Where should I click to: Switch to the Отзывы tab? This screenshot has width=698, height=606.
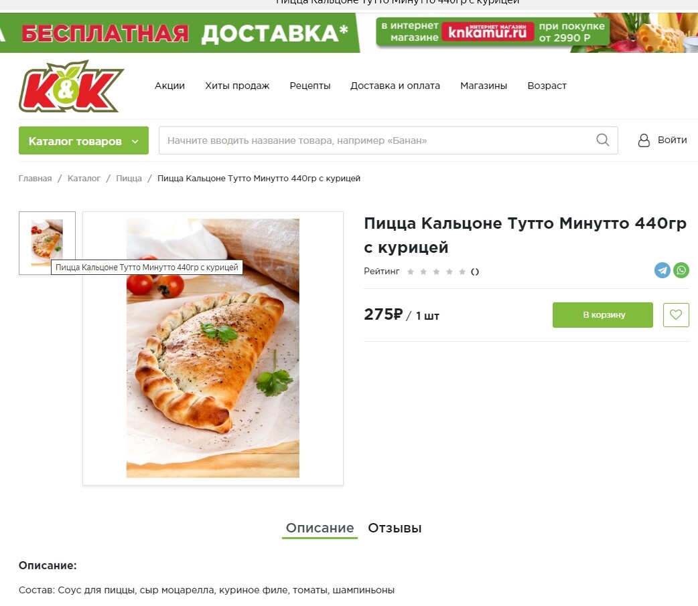pyautogui.click(x=395, y=528)
